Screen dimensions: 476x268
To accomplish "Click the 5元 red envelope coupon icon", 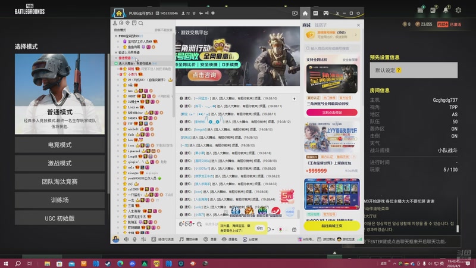I will (287, 197).
